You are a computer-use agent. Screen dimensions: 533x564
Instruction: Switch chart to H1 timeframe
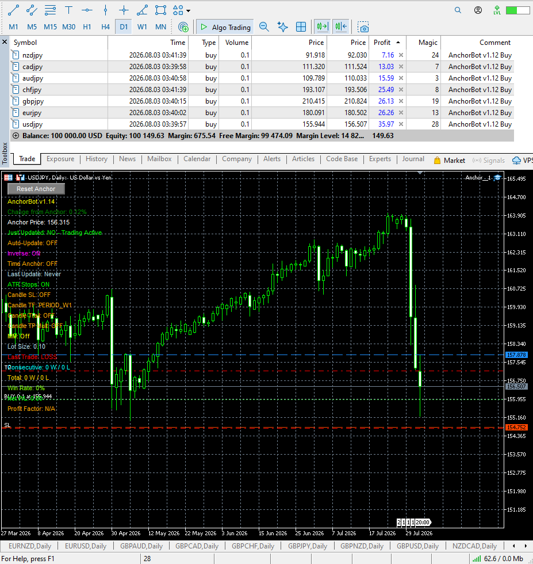tap(87, 27)
